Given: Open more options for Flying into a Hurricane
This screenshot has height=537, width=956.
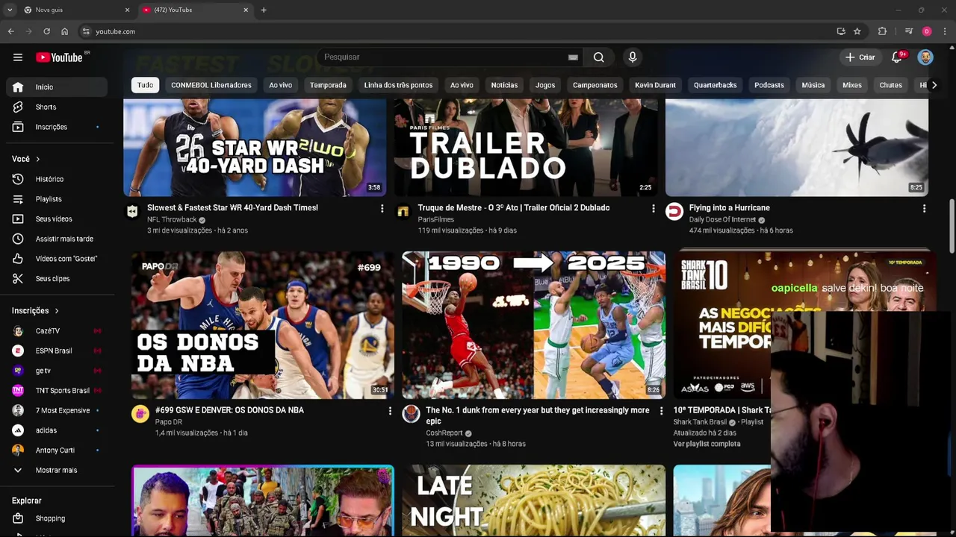Looking at the screenshot, I should point(924,209).
